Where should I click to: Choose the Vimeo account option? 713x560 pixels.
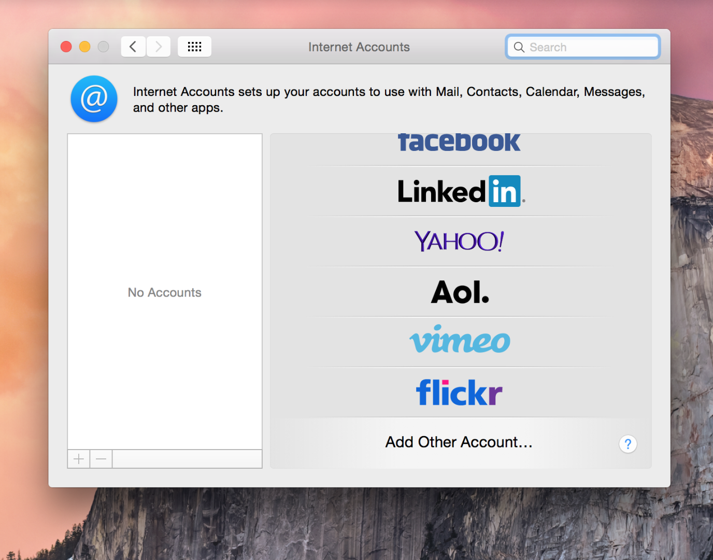460,340
